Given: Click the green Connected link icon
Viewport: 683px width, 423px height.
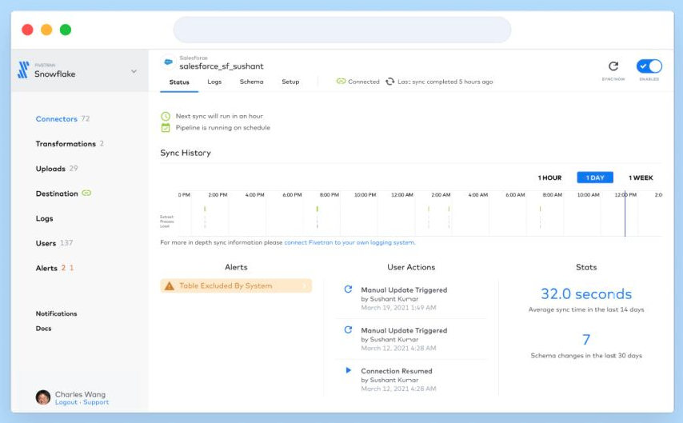Looking at the screenshot, I should coord(341,81).
